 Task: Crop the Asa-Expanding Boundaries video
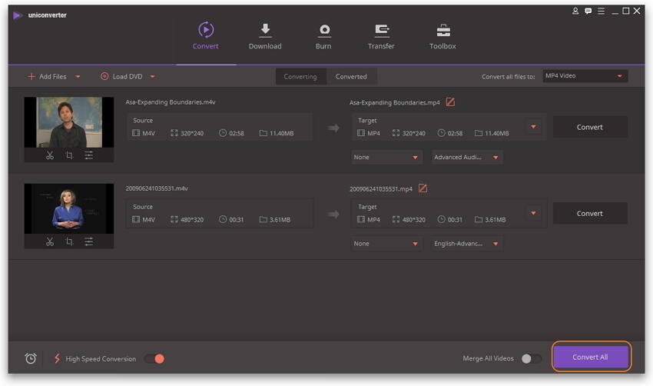[x=70, y=155]
